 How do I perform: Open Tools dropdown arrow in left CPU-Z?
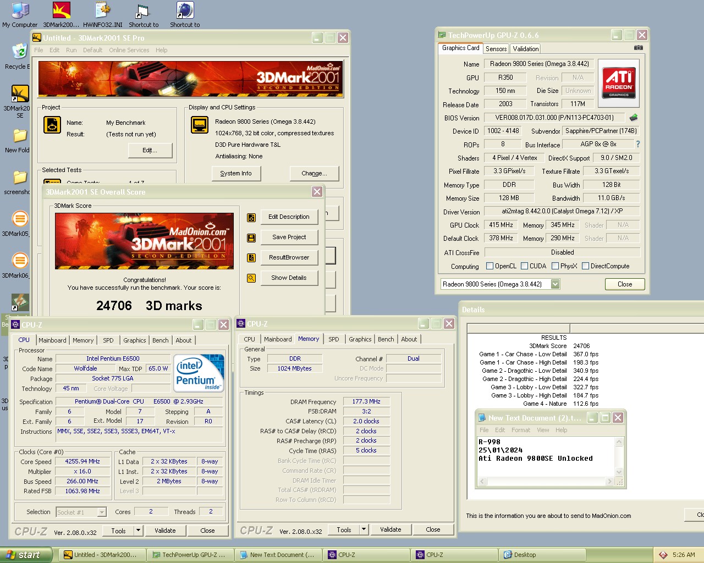tap(138, 531)
